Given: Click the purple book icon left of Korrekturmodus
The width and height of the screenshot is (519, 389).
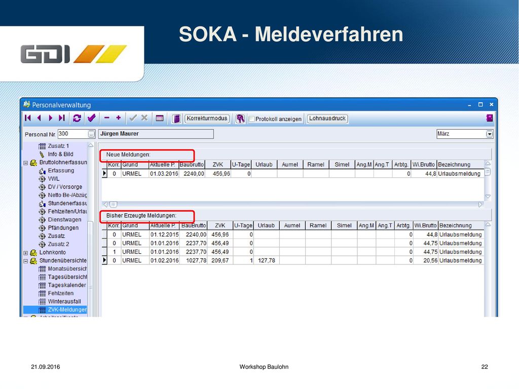Looking at the screenshot, I should [x=176, y=119].
